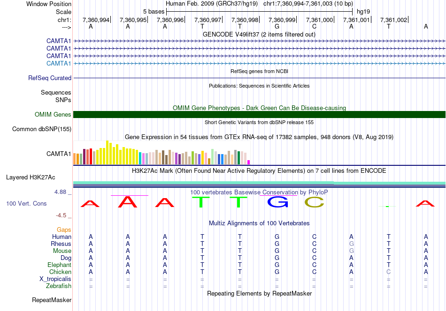Click the layered H3K27Ac signal band
The width and height of the screenshot is (446, 311).
pos(260,185)
